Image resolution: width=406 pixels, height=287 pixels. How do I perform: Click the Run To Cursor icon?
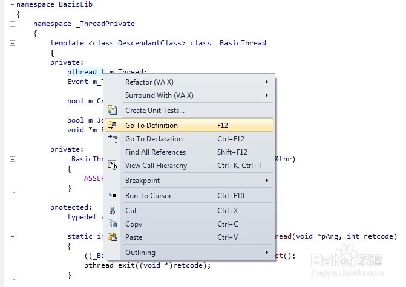[113, 196]
